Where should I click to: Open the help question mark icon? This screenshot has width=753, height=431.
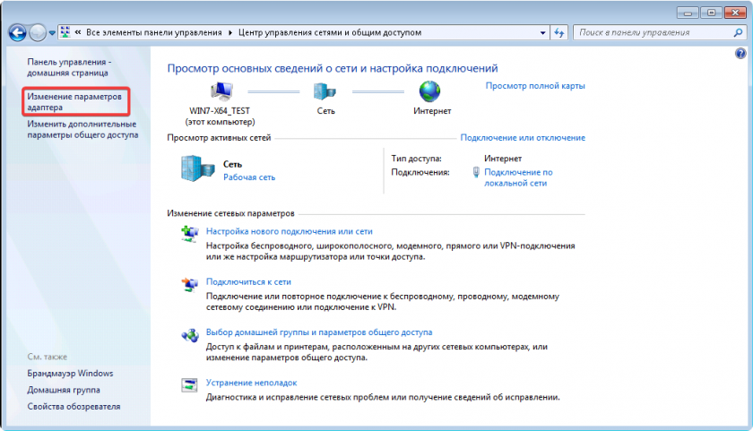pos(740,55)
